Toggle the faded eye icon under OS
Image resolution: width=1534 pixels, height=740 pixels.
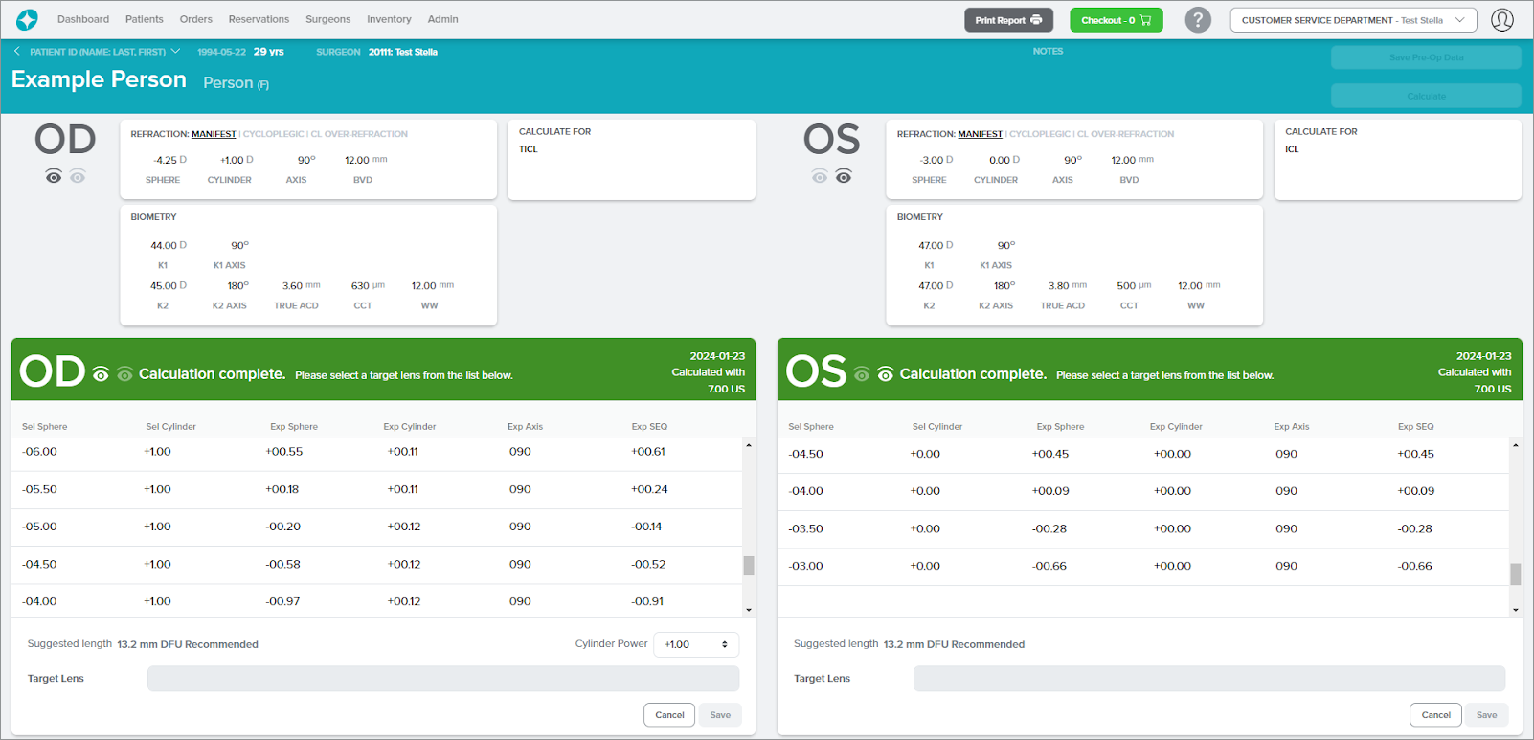(x=820, y=177)
